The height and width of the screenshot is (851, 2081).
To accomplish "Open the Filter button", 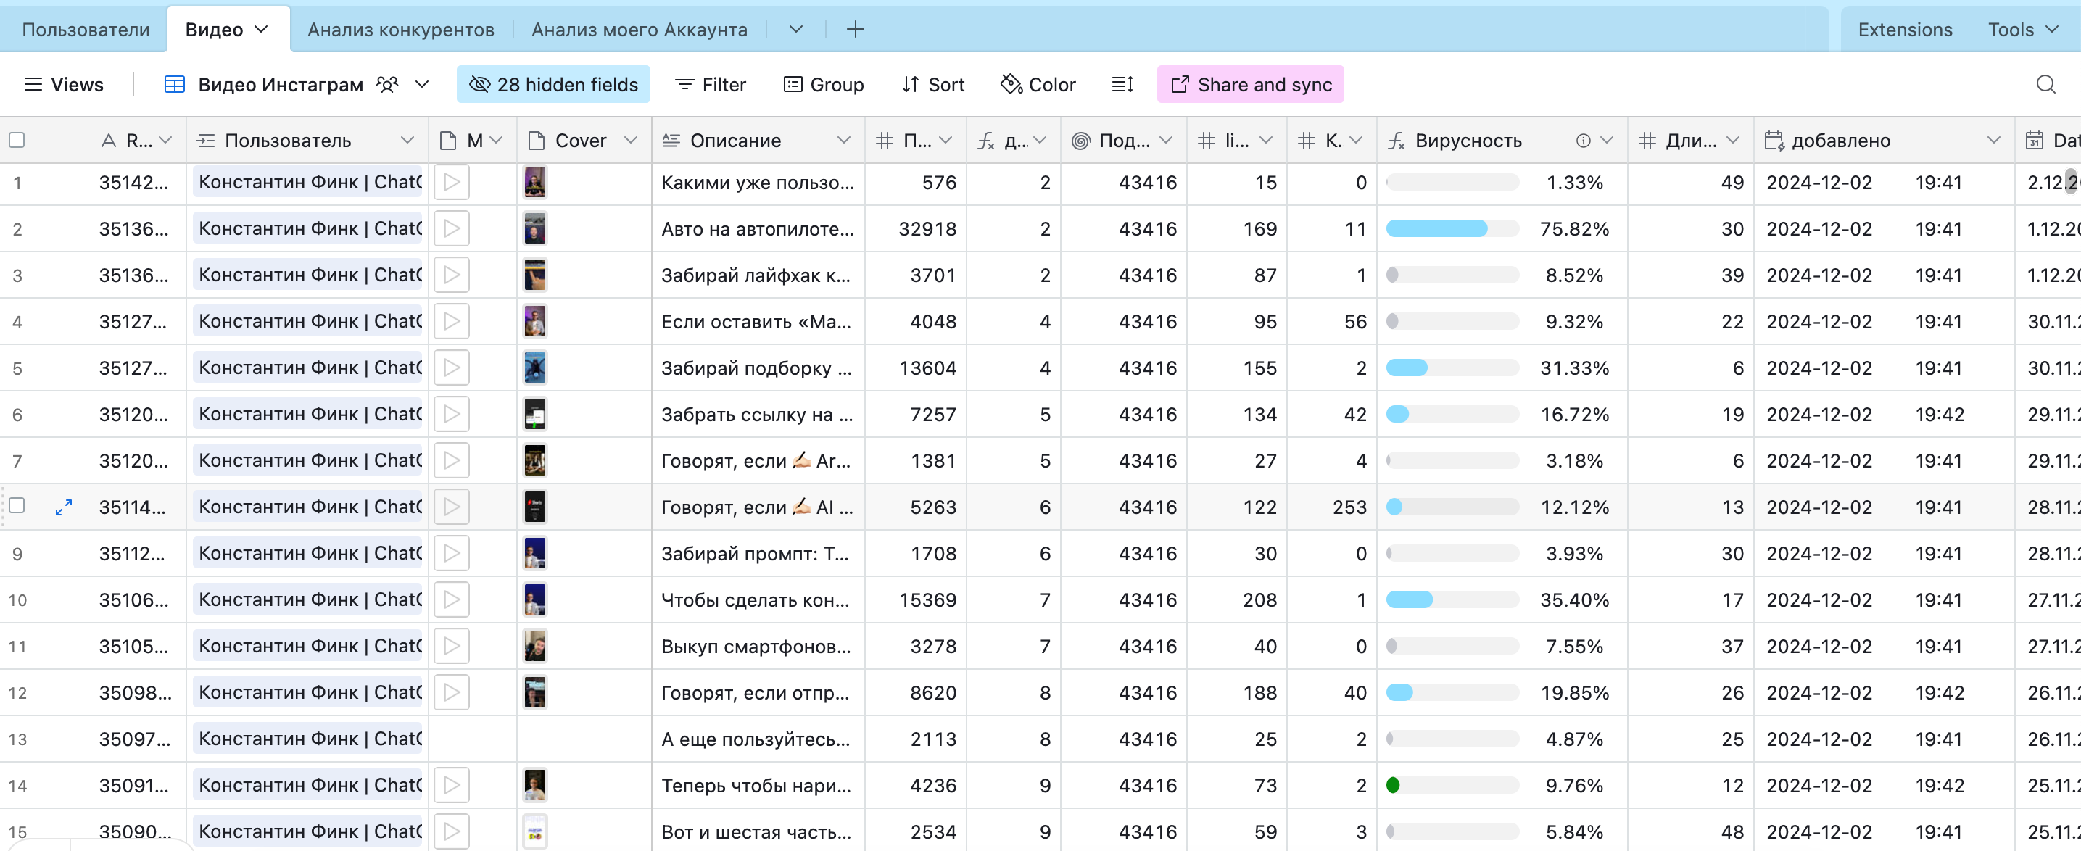I will [x=710, y=84].
